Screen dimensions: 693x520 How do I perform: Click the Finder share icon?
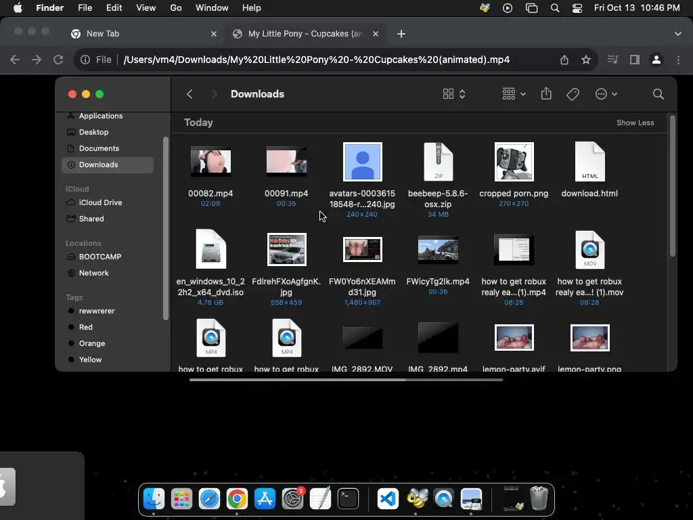point(546,93)
